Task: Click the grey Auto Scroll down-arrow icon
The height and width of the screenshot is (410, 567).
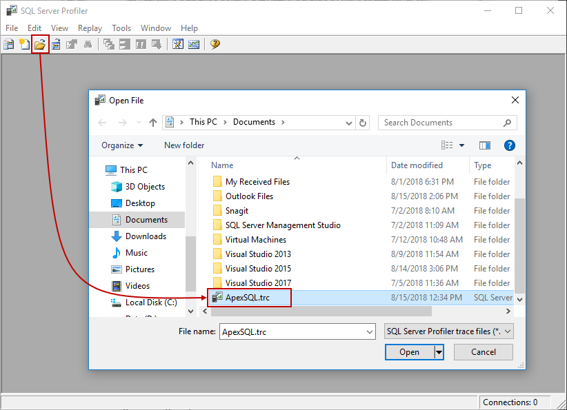Action: click(x=157, y=44)
